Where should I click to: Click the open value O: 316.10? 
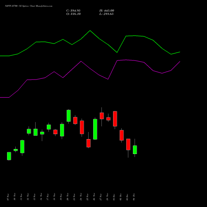73,14
